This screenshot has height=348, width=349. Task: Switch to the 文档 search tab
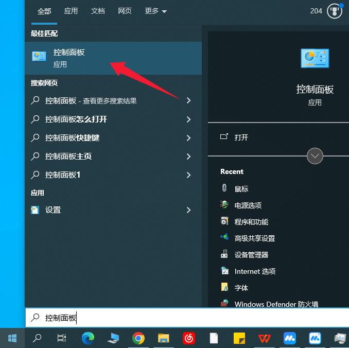tap(98, 11)
